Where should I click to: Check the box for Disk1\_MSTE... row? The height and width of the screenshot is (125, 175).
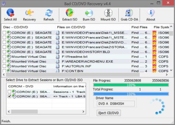pos(4,37)
